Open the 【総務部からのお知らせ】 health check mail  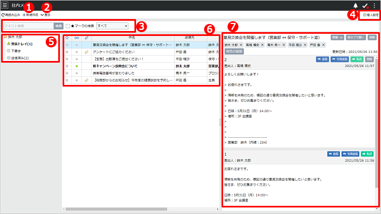133,80
